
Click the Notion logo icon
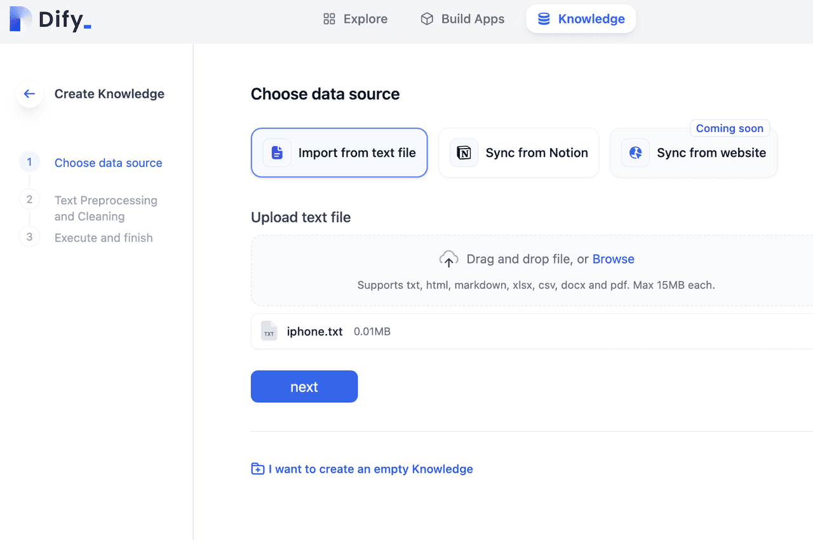pyautogui.click(x=464, y=153)
